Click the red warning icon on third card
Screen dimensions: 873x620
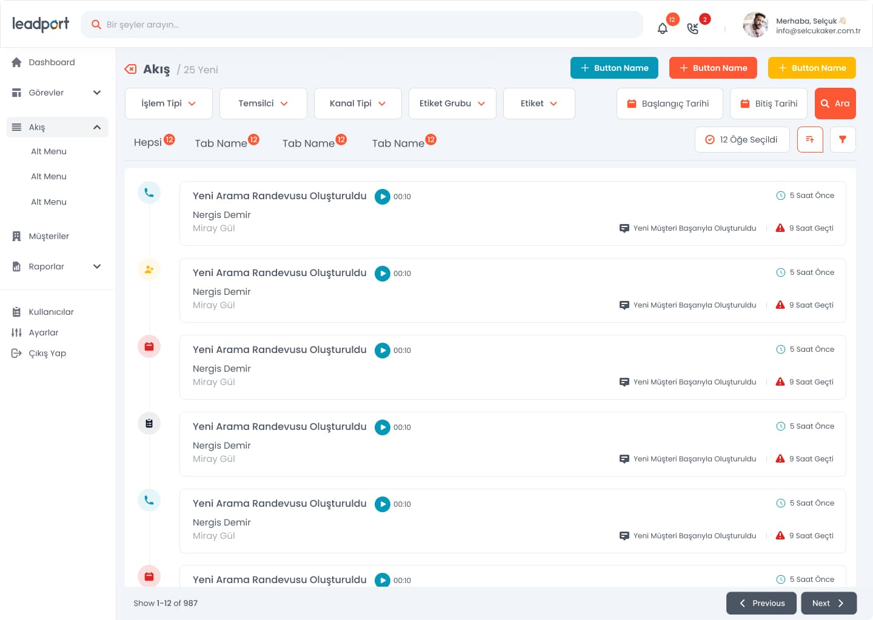click(x=780, y=381)
